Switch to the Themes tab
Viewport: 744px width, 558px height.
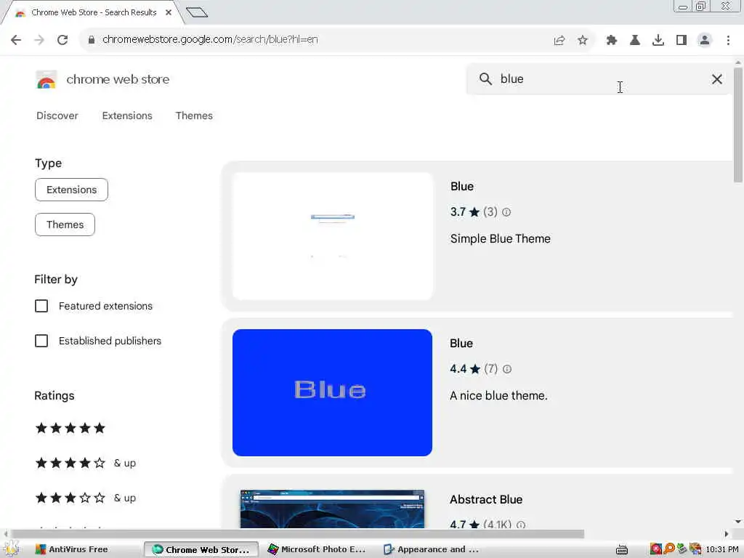point(194,116)
